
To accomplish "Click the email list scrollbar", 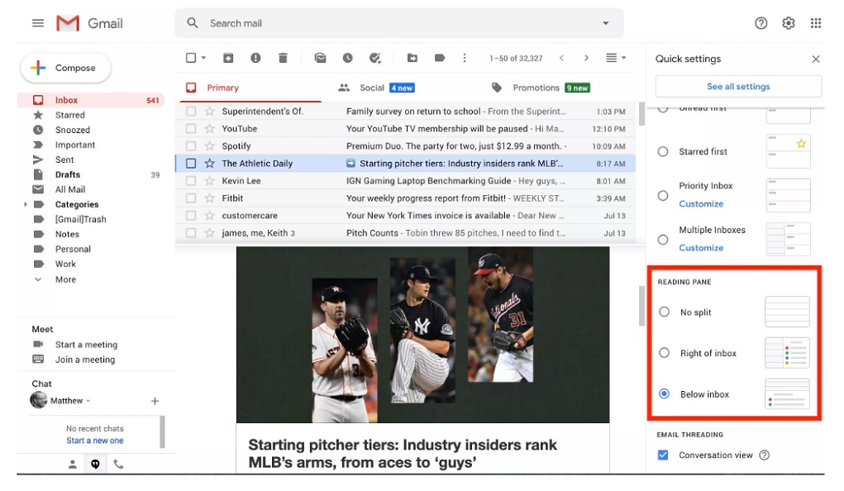I will 641,113.
